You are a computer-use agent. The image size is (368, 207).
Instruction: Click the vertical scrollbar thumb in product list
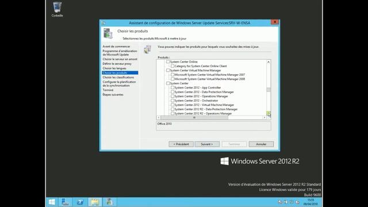tap(269, 90)
